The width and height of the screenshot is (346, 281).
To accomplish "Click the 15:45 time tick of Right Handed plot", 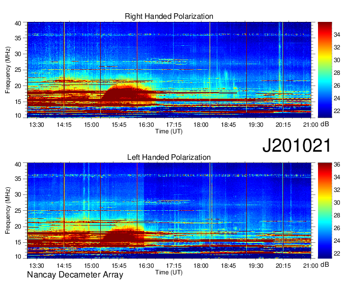I will click(119, 125).
